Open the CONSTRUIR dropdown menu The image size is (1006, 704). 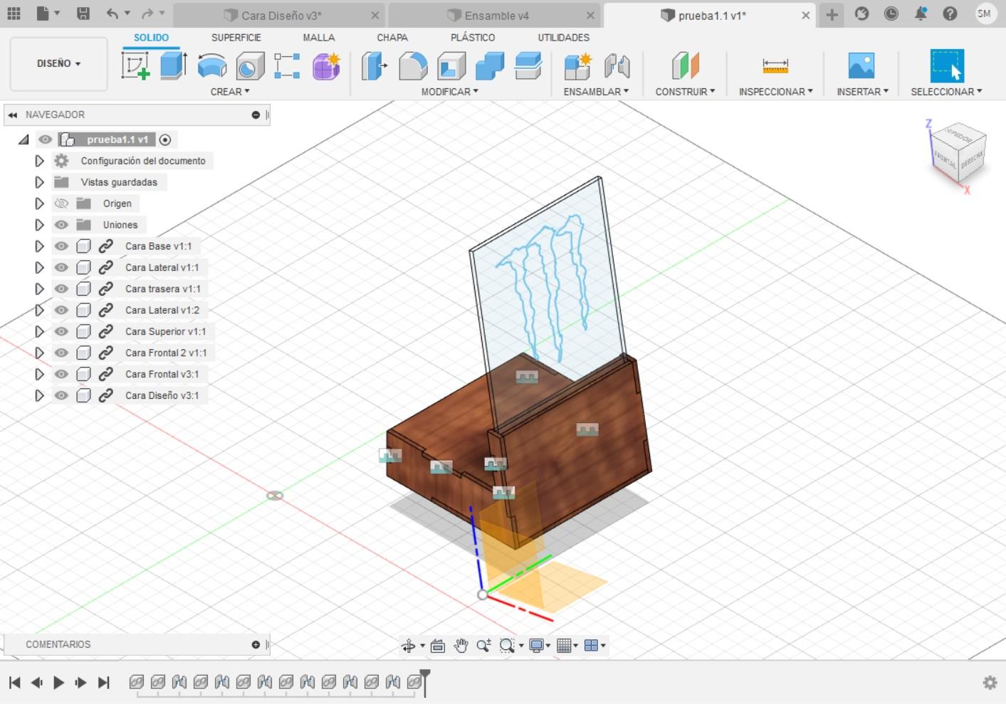coord(685,92)
